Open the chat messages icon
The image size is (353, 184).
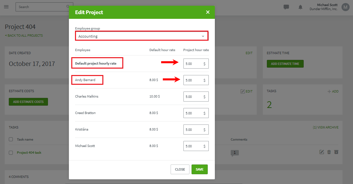tap(286, 7)
